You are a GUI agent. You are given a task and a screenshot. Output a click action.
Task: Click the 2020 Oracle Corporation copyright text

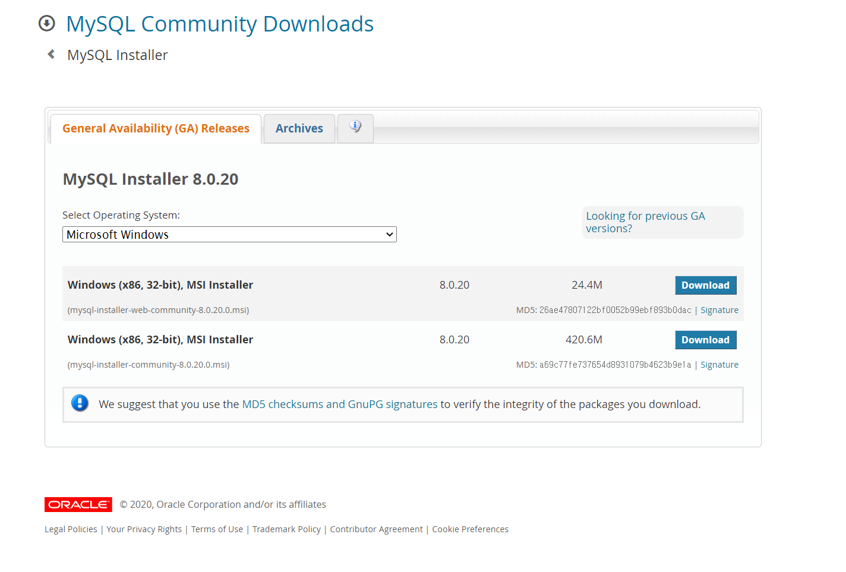pos(223,504)
